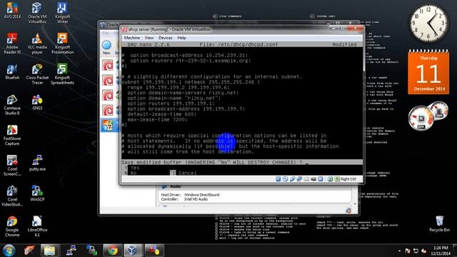
Task: Switch to VirtualBox in the taskbar
Action: tap(134, 251)
